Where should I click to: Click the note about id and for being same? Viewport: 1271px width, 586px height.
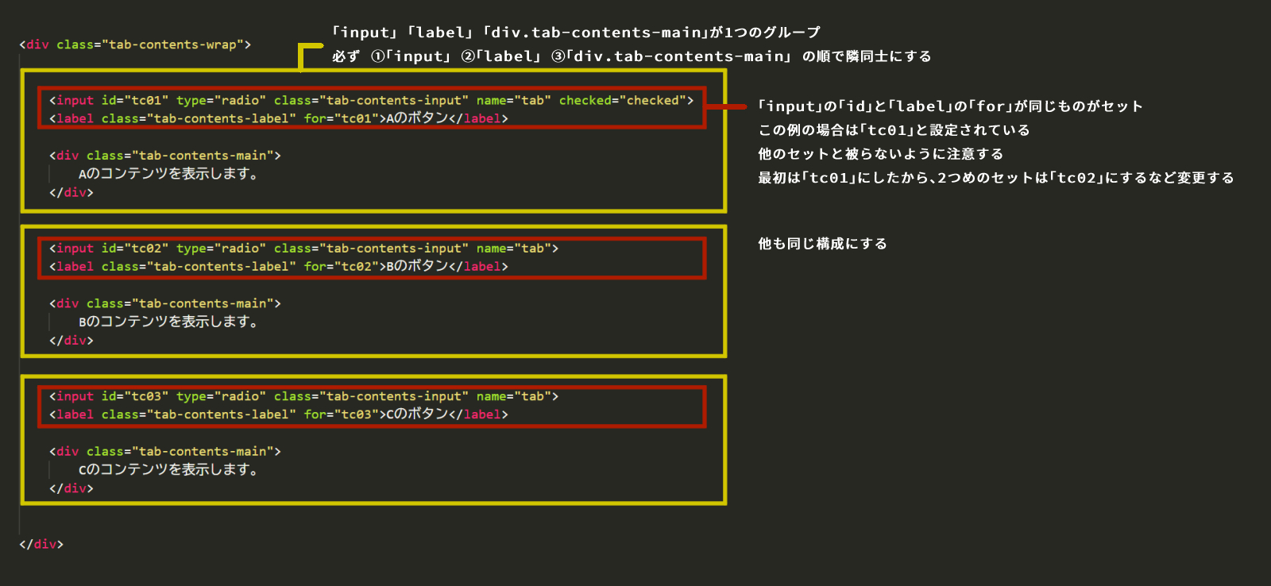pyautogui.click(x=950, y=106)
